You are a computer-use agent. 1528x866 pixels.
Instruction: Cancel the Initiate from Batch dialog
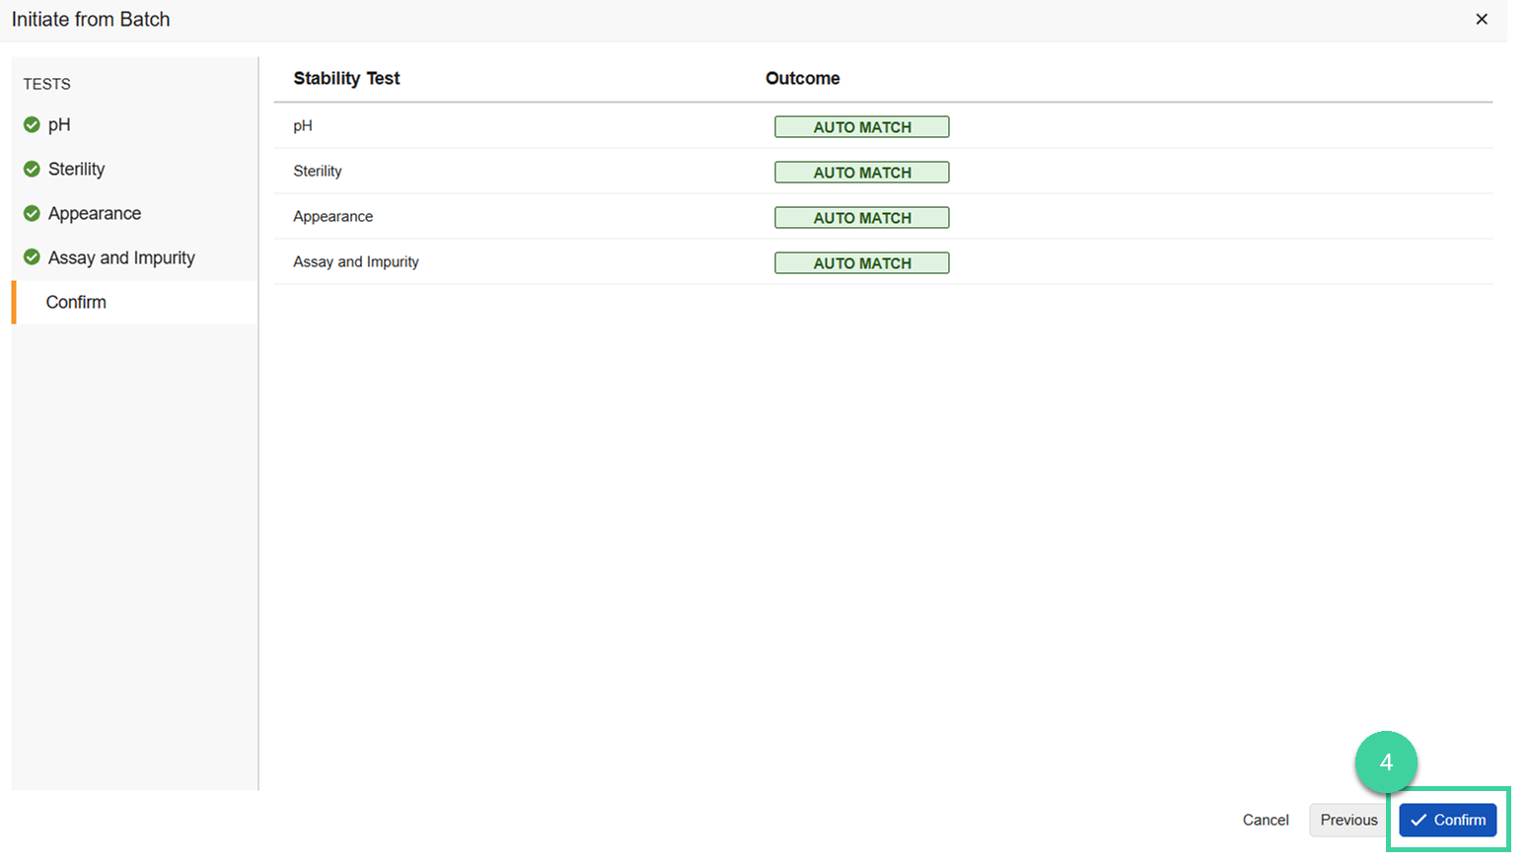[1266, 820]
